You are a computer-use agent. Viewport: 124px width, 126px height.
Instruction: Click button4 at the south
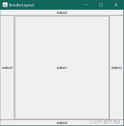62,123
